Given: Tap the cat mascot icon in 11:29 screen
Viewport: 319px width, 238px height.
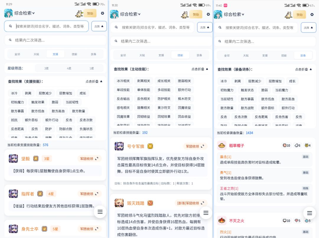Looking at the screenshot, I should point(79,13).
